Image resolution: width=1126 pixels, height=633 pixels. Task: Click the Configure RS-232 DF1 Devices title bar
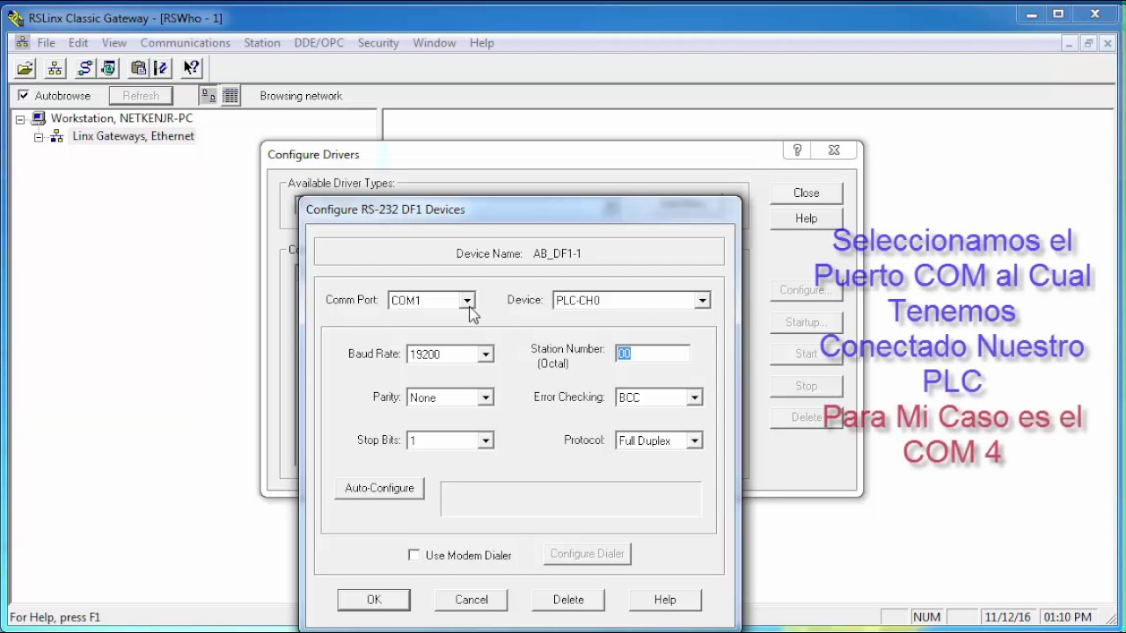520,209
